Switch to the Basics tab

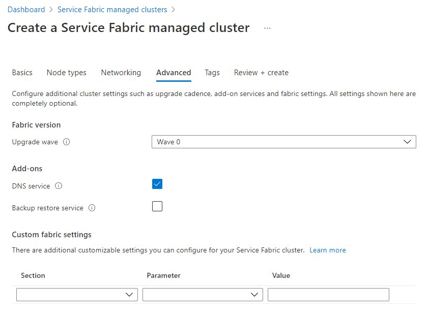point(22,73)
